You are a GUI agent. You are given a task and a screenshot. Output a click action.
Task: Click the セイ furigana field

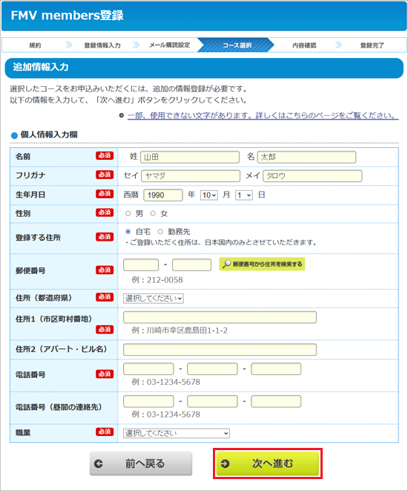(x=191, y=176)
